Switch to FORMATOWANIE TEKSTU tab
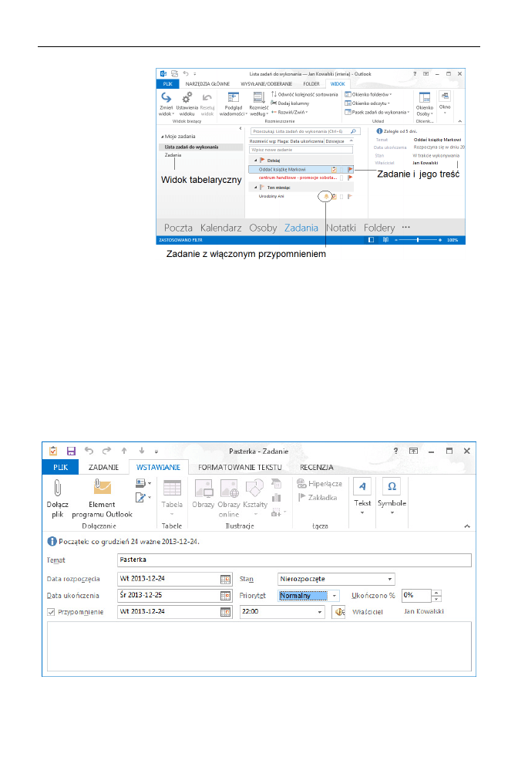The image size is (518, 771). click(239, 468)
